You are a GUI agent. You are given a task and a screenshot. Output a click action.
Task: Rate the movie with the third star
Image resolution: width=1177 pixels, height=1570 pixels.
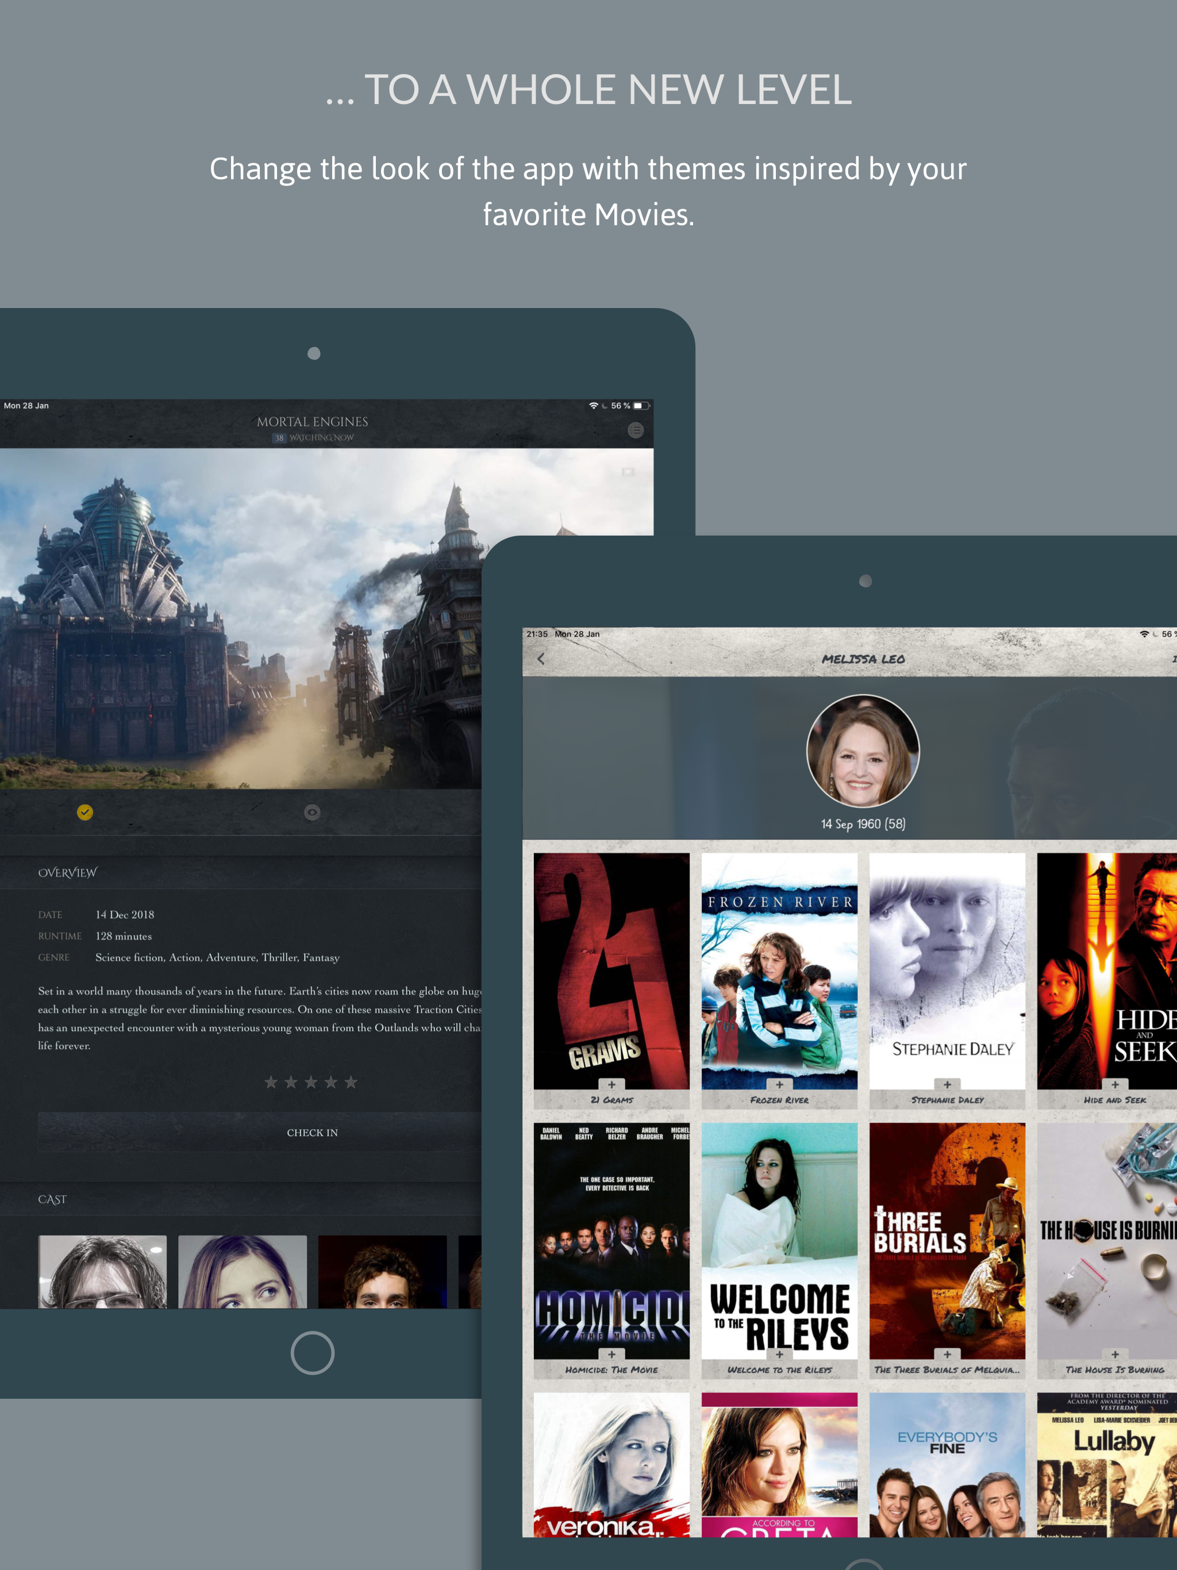click(x=311, y=1082)
